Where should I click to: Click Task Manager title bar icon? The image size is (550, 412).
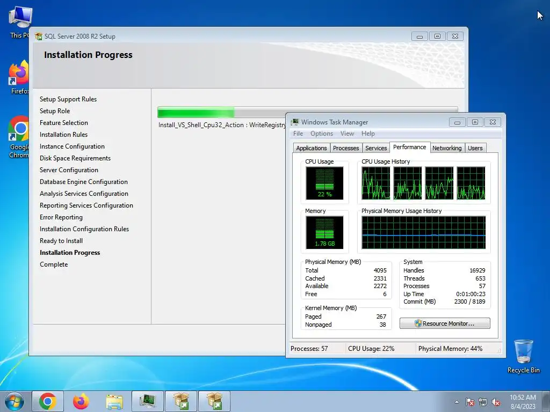coord(295,122)
